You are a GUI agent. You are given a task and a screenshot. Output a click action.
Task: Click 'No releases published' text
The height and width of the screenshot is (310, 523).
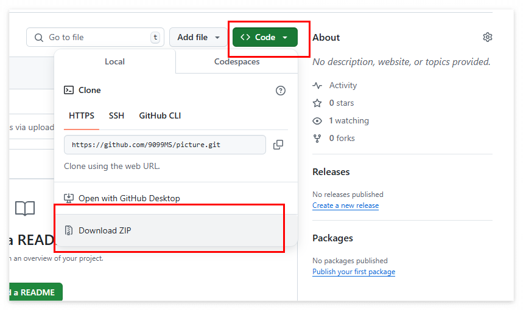[348, 194]
